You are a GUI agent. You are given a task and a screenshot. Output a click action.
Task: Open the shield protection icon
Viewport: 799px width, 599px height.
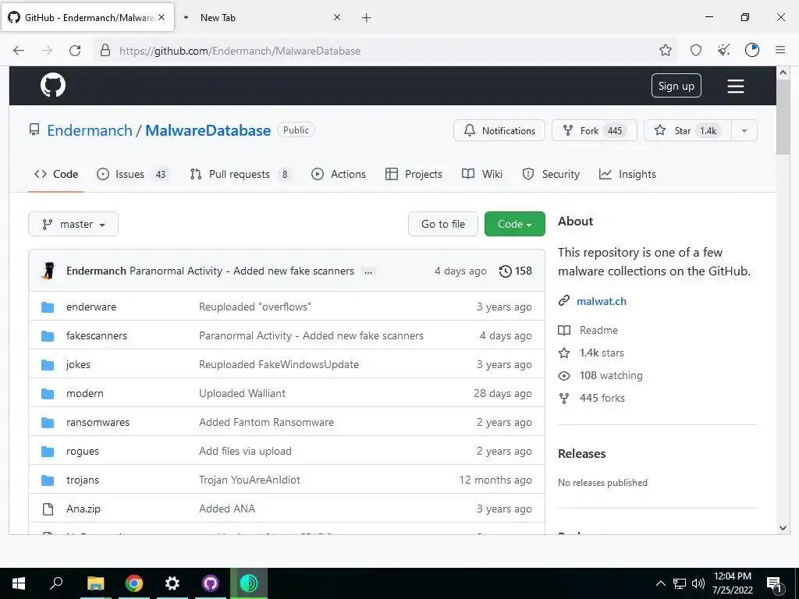[695, 50]
